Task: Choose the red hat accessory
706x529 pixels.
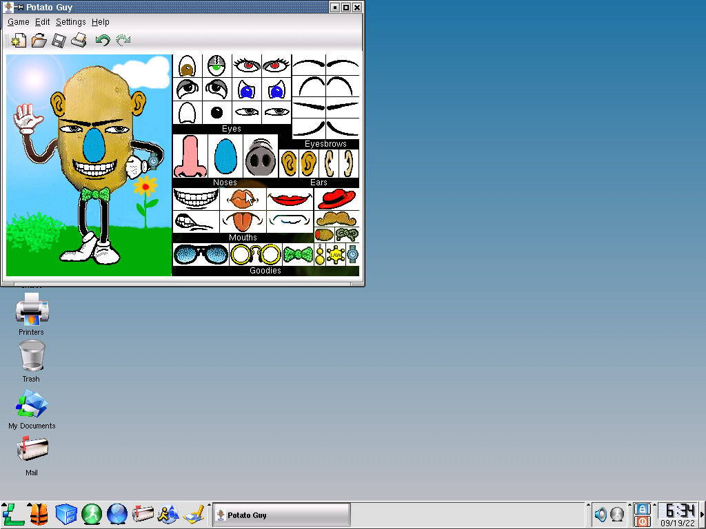Action: tap(336, 199)
